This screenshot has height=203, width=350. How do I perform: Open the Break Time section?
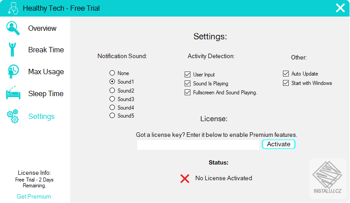(46, 50)
